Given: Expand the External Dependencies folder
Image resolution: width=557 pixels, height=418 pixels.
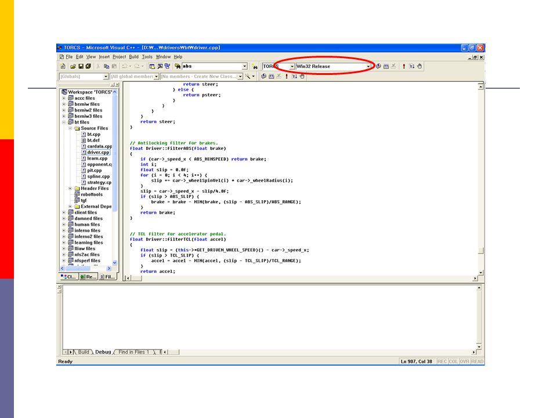Looking at the screenshot, I should coord(70,206).
